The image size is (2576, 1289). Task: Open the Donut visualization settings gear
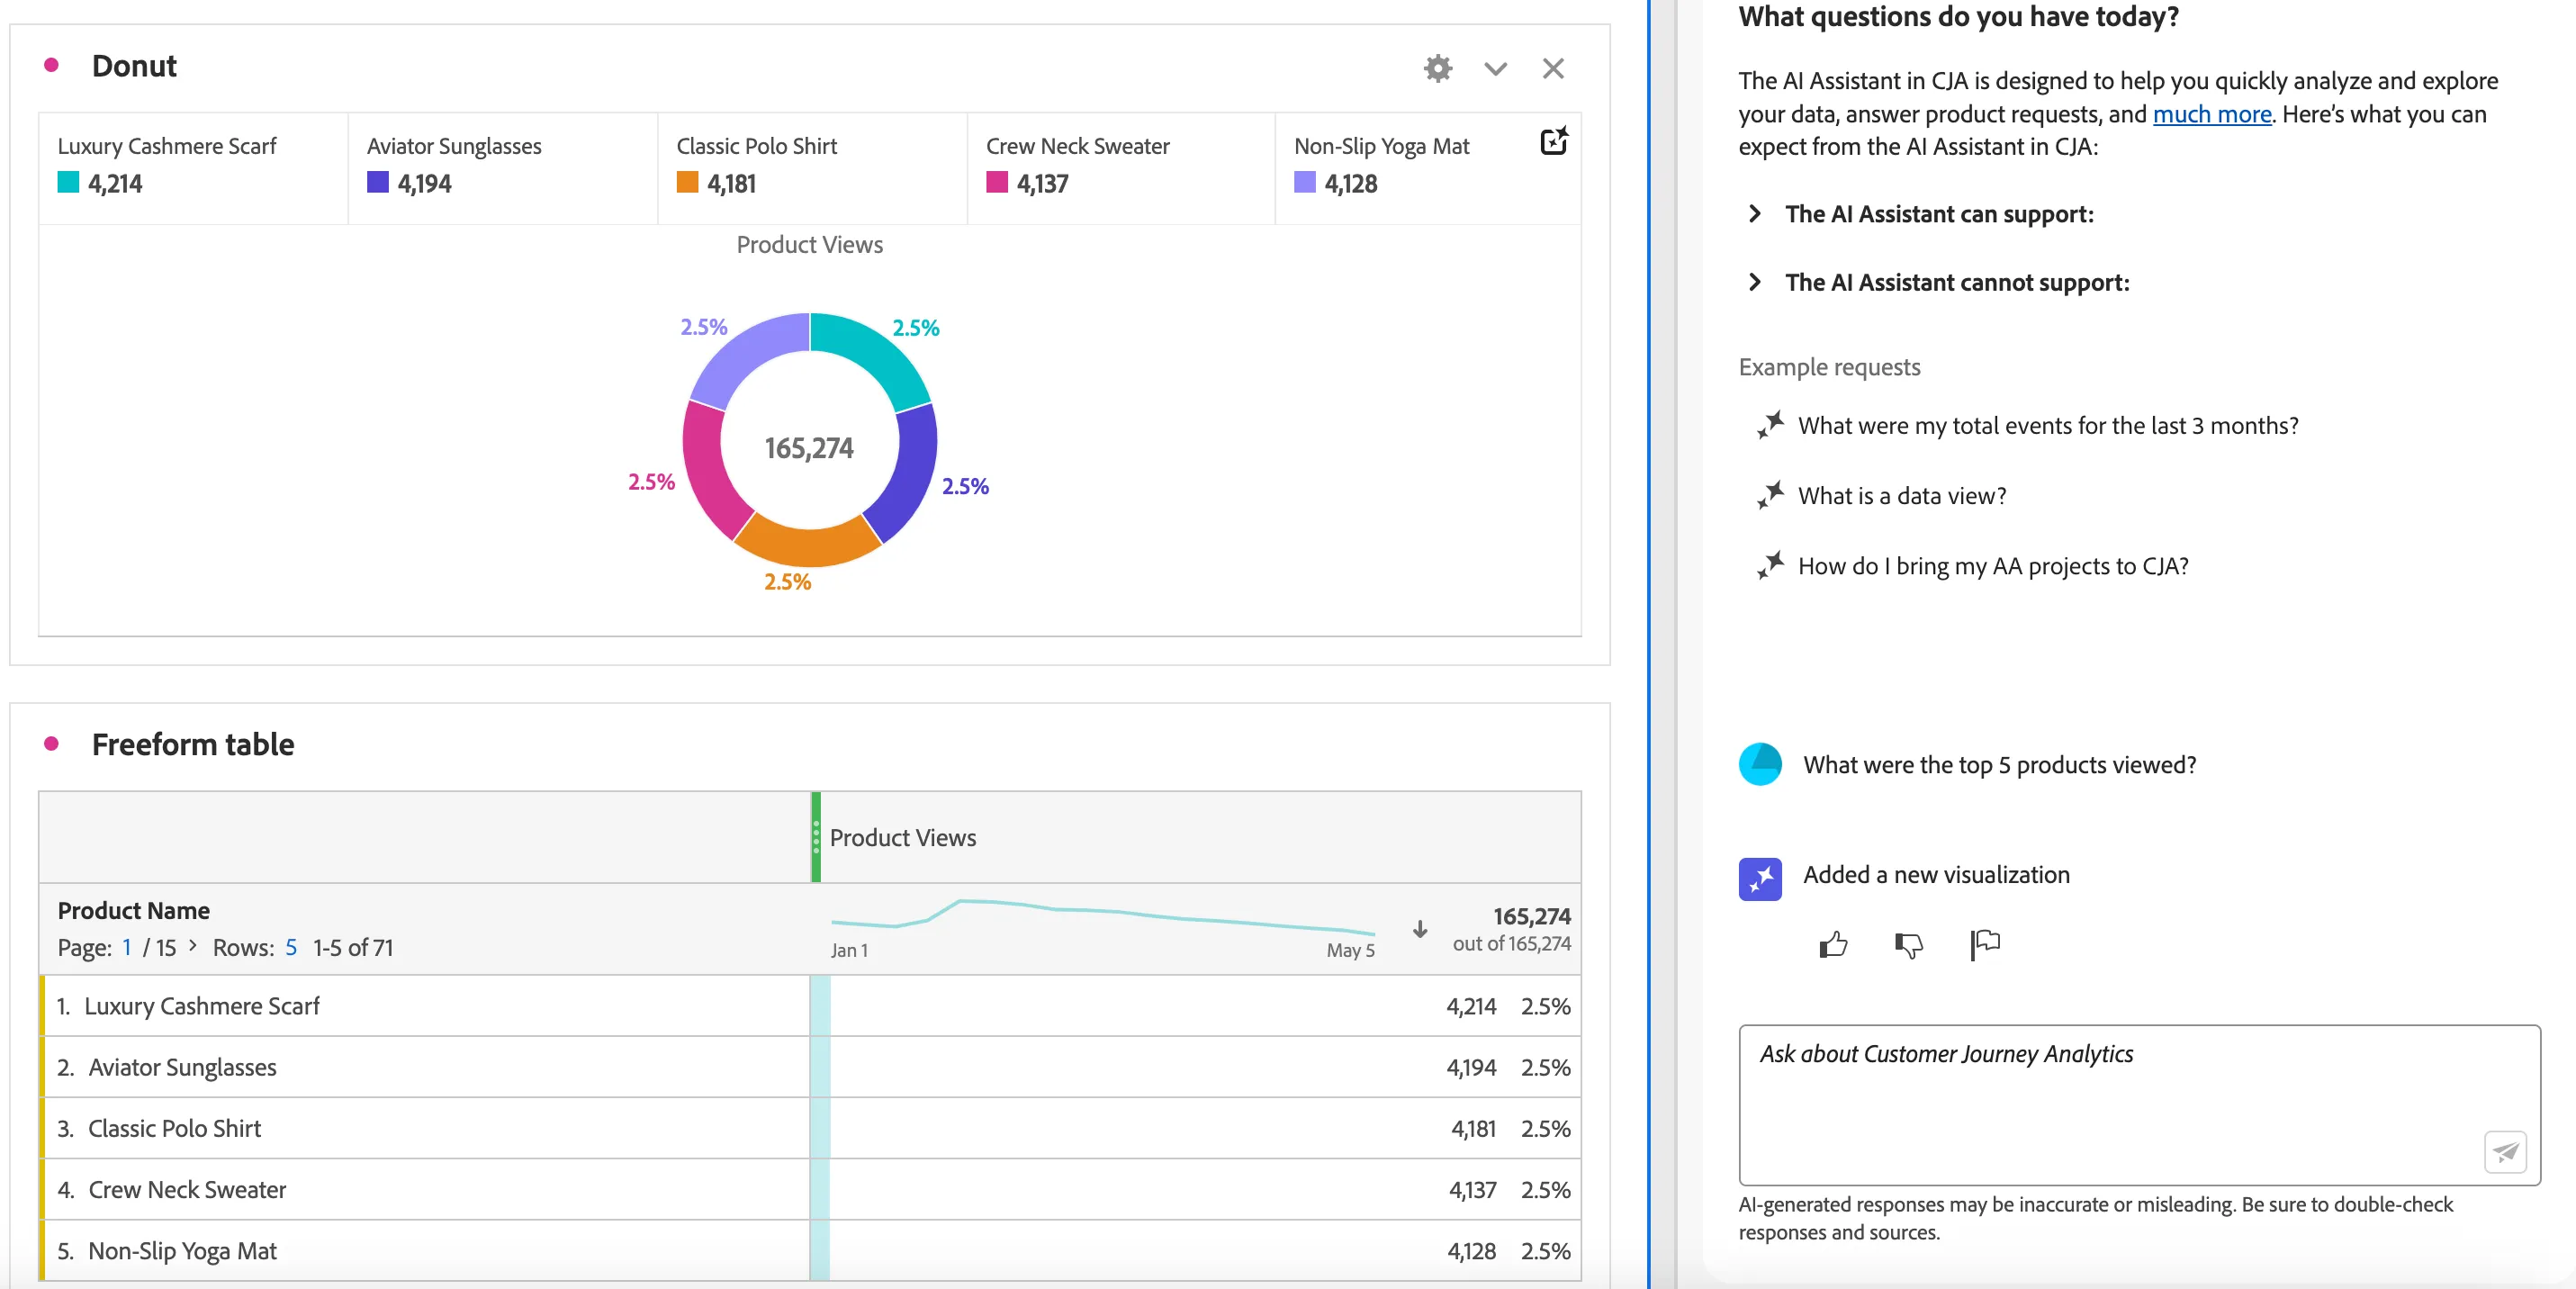(1437, 68)
